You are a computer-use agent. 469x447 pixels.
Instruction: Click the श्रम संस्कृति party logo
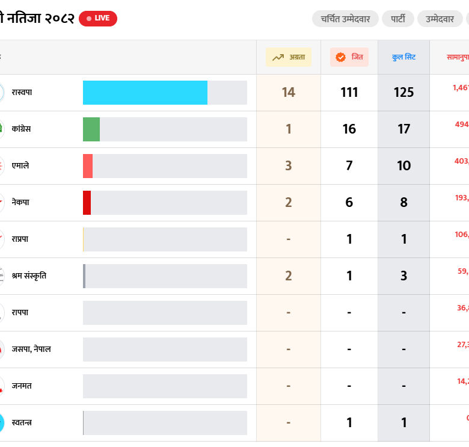[x=2, y=276]
